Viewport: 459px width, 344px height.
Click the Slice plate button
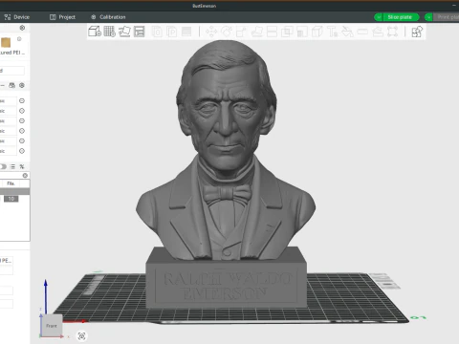400,17
